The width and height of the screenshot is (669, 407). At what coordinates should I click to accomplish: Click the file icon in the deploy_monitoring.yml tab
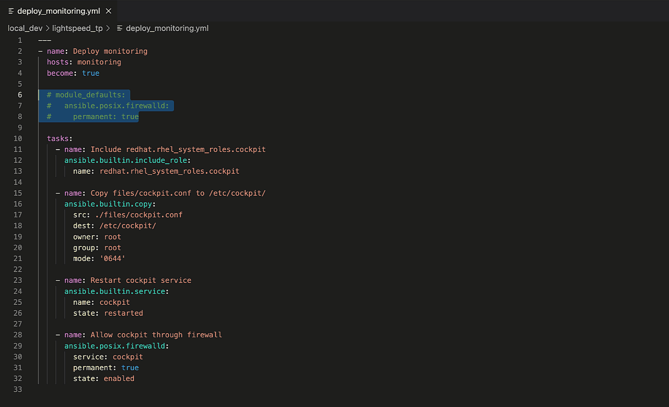pyautogui.click(x=11, y=11)
